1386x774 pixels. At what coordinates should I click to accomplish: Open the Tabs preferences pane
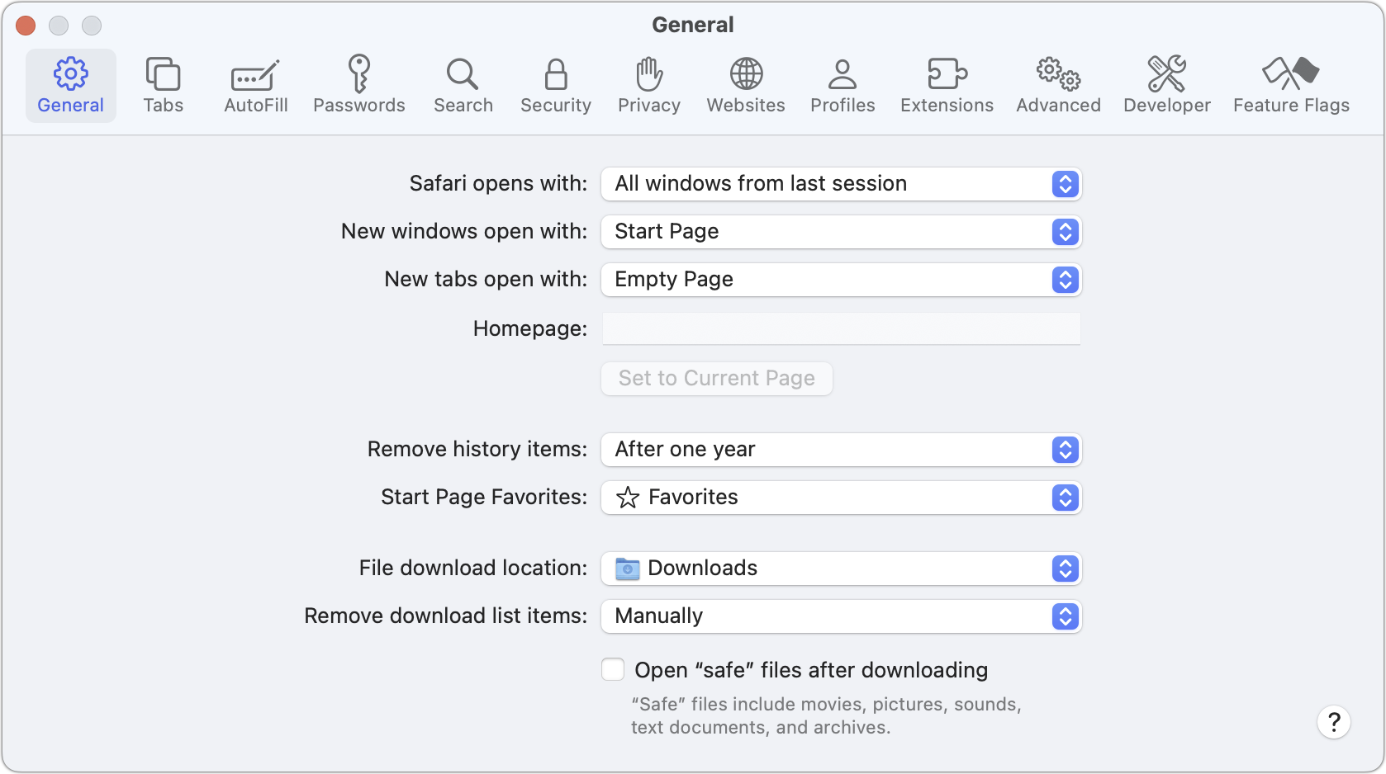163,83
